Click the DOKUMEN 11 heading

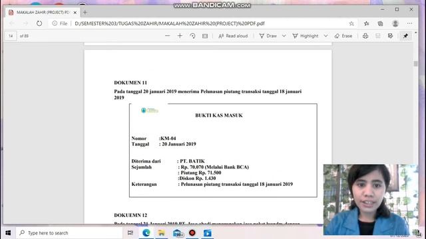coord(130,82)
